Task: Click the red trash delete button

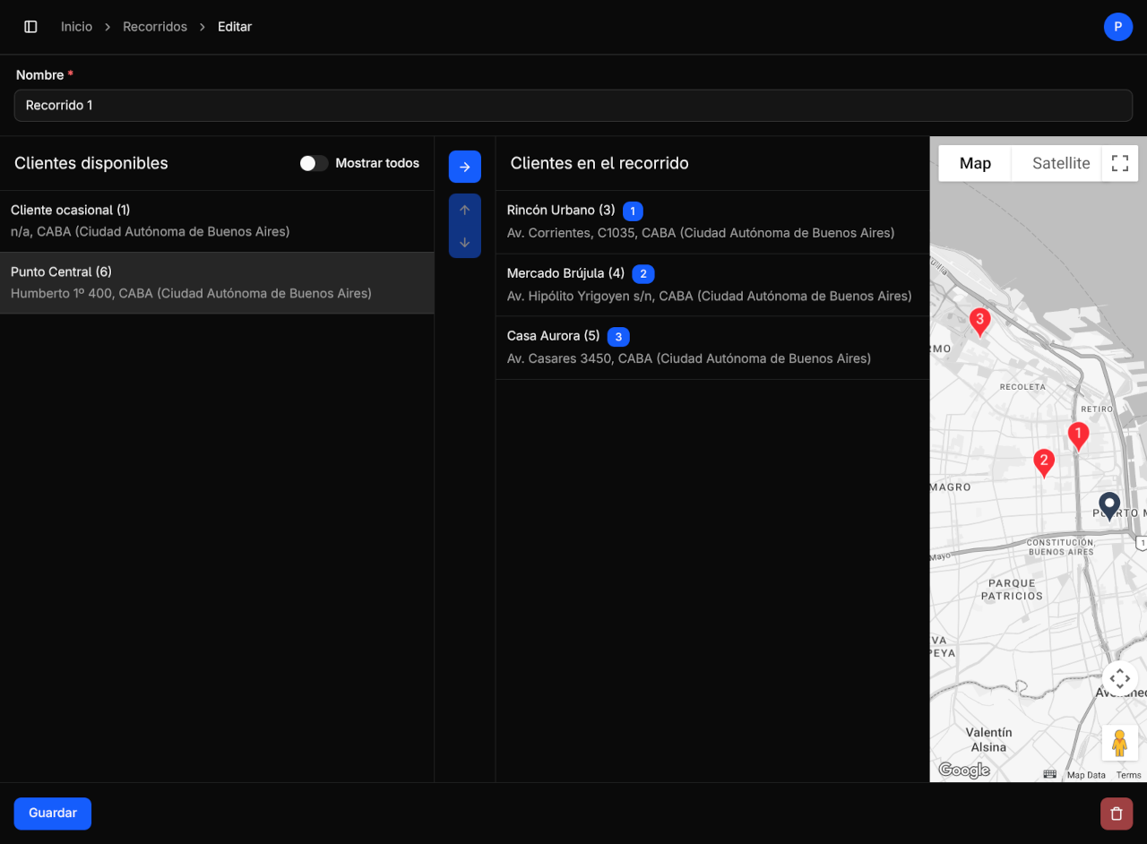Action: 1116,814
